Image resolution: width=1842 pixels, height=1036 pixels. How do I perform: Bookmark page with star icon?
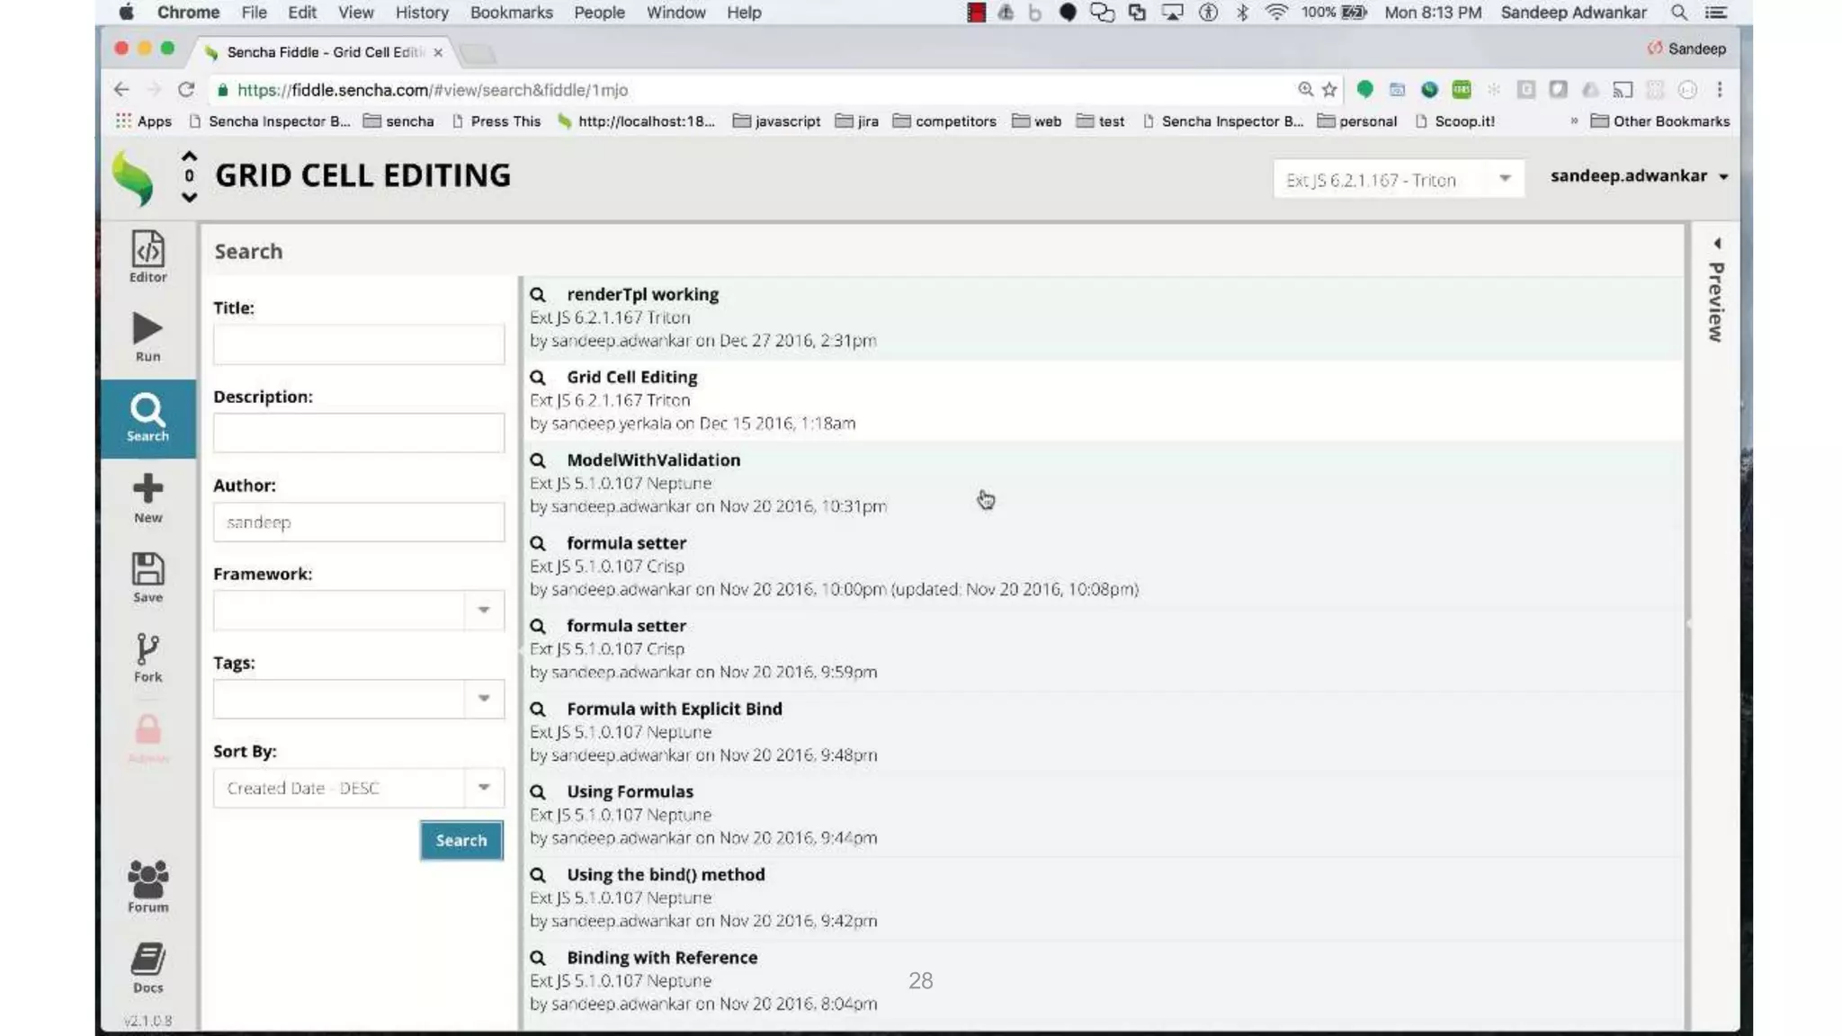click(1329, 89)
